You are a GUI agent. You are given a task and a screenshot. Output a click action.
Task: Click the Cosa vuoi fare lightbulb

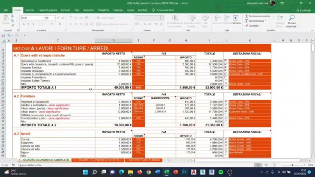pos(153,10)
